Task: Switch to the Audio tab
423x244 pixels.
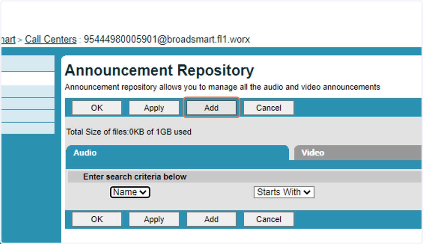Action: tap(177, 153)
